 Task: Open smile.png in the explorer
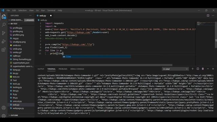coord(17,49)
